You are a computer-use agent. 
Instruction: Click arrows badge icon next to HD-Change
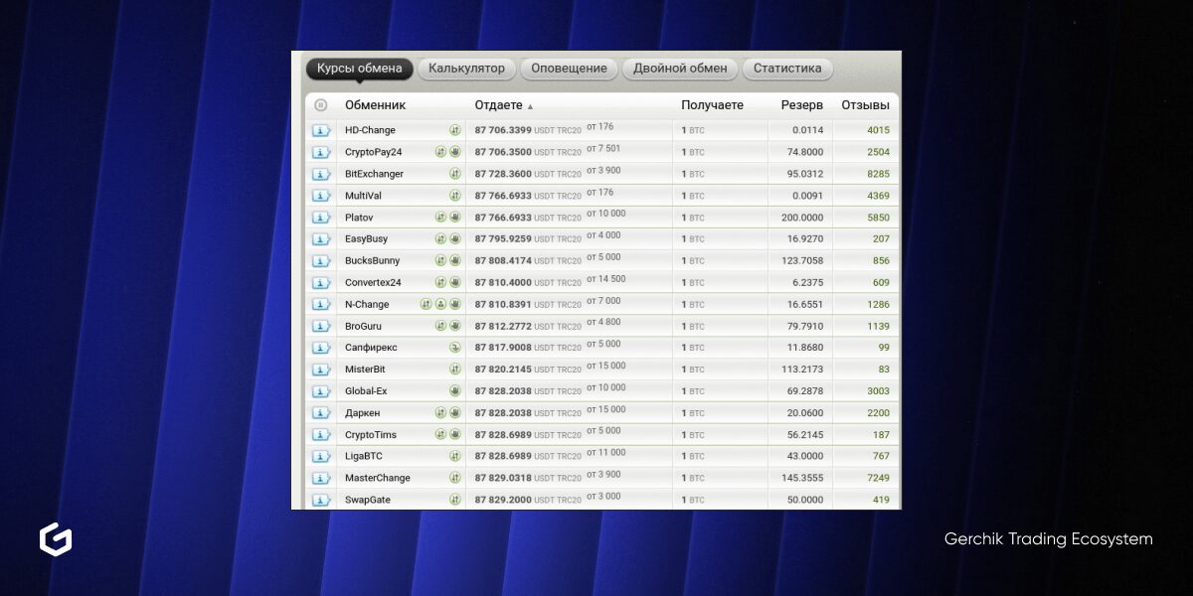pyautogui.click(x=455, y=130)
